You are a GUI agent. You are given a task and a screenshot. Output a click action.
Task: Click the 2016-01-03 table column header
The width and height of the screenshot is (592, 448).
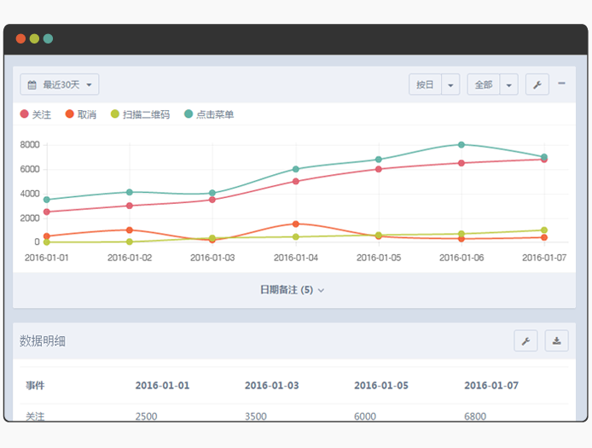tap(272, 386)
